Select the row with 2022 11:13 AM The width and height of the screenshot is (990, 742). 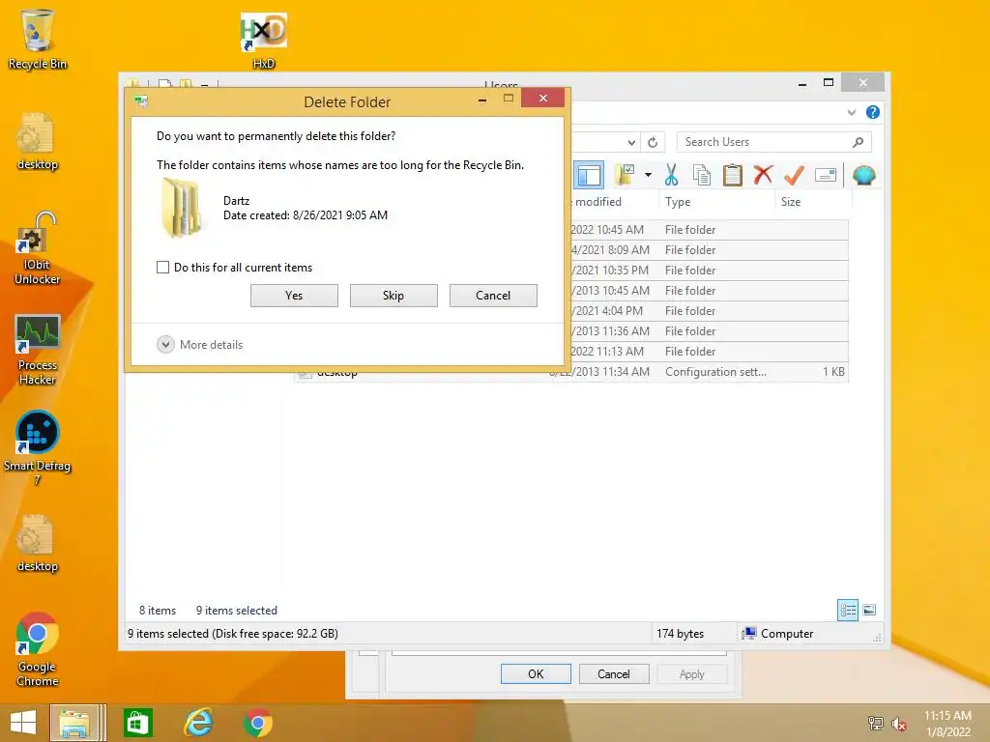tap(709, 351)
